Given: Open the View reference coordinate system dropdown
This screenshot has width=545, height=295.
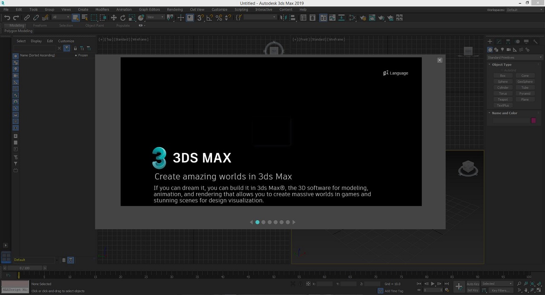Looking at the screenshot, I should tap(156, 17).
